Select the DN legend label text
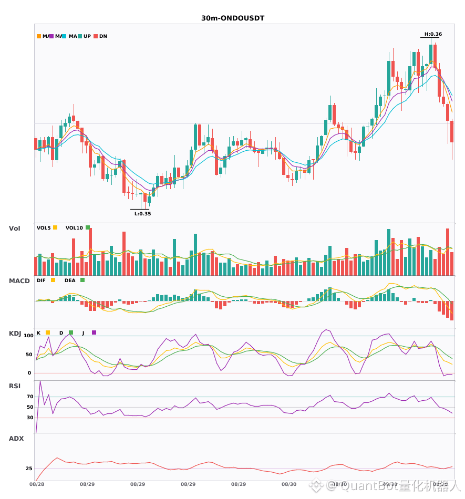The width and height of the screenshot is (465, 499). tap(103, 36)
